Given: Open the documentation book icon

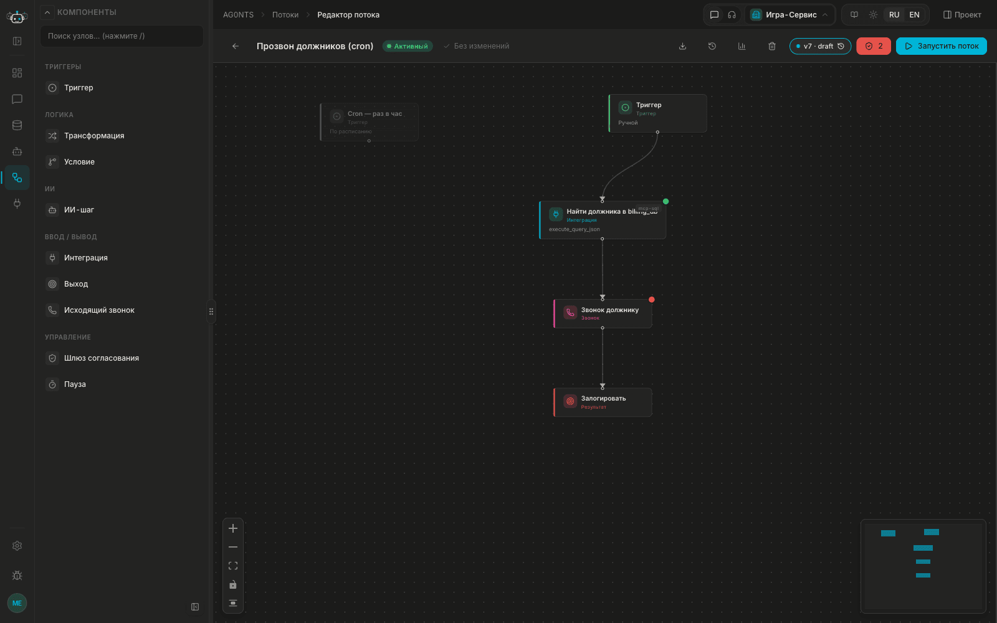Looking at the screenshot, I should [854, 15].
